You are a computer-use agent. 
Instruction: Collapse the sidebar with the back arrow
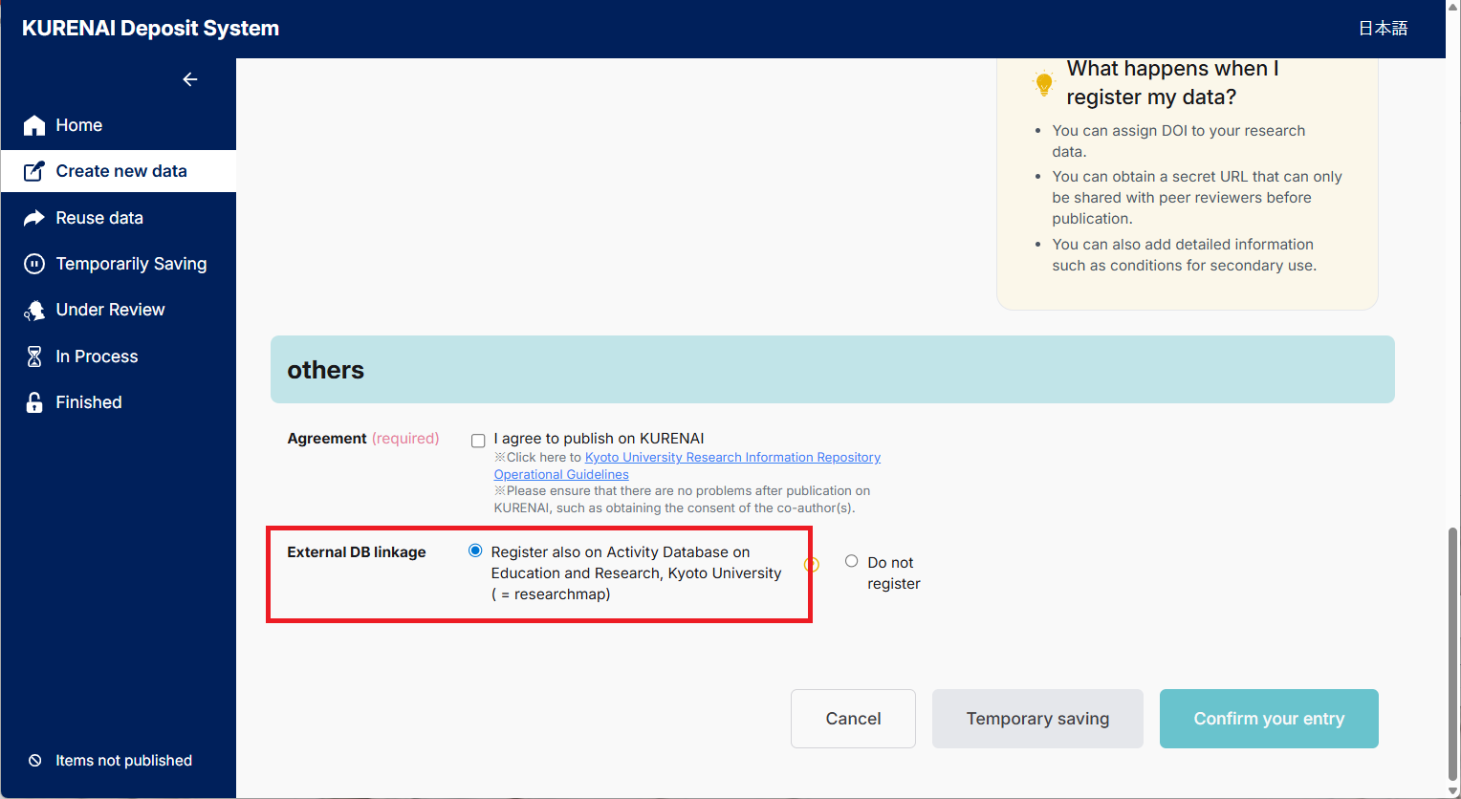(x=189, y=79)
